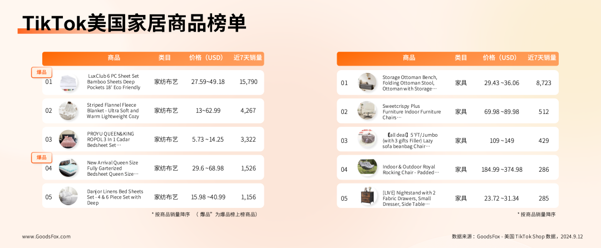Image resolution: width=601 pixels, height=248 pixels.
Task: Click the right table 类目 column header
Action: [461, 58]
